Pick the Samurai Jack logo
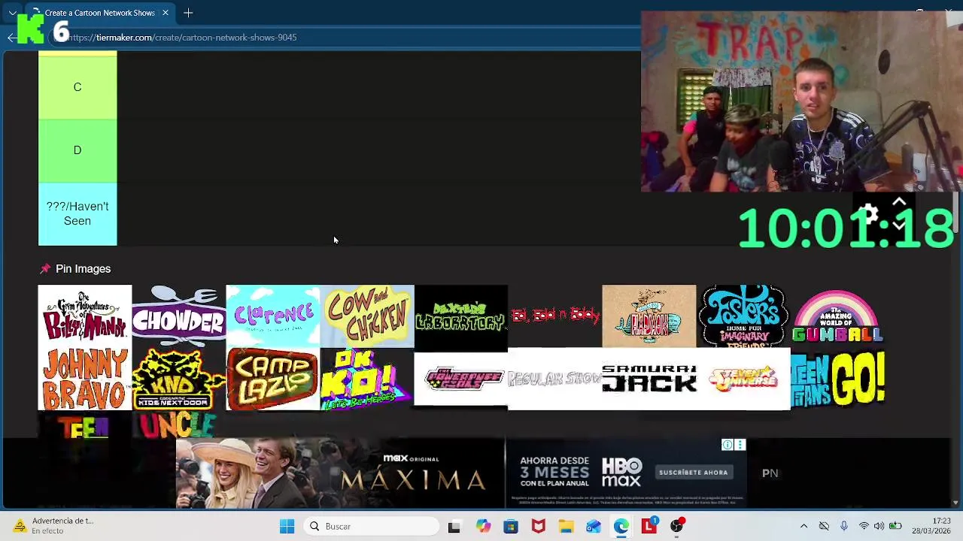 click(x=649, y=379)
